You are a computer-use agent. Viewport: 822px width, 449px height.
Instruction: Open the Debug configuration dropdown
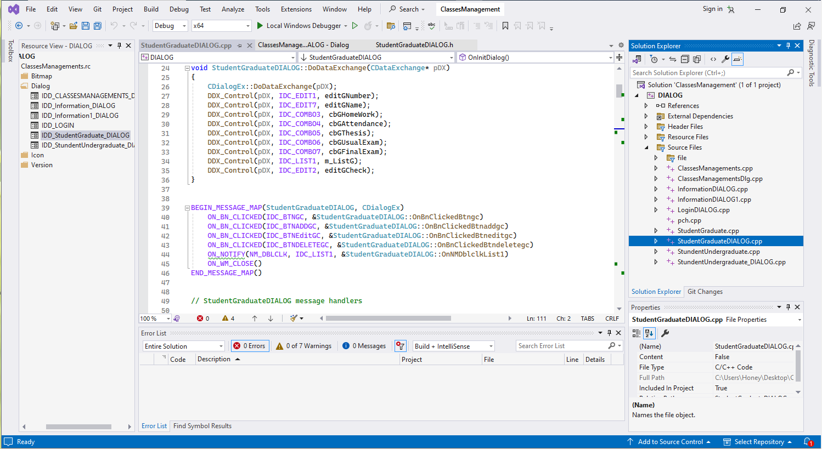point(170,25)
